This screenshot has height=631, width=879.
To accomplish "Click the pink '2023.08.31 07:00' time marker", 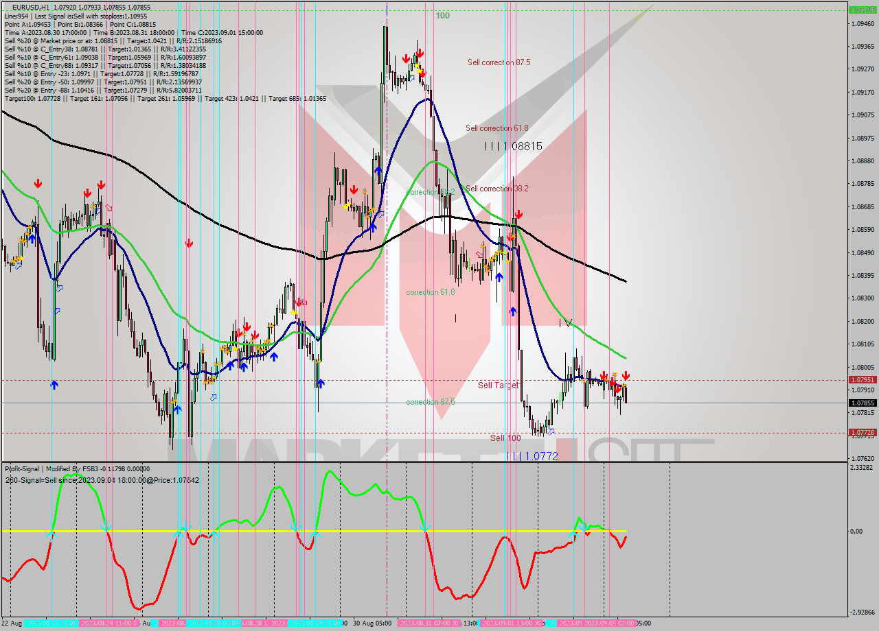I will tap(429, 623).
